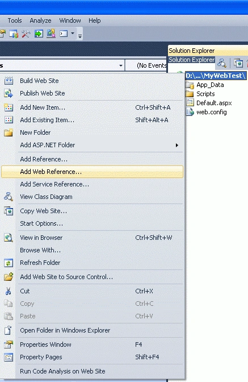
Task: Click the Build Web Site icon
Action: point(9,81)
